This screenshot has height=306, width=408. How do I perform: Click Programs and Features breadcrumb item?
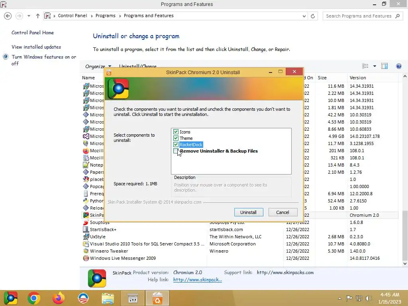(x=149, y=16)
